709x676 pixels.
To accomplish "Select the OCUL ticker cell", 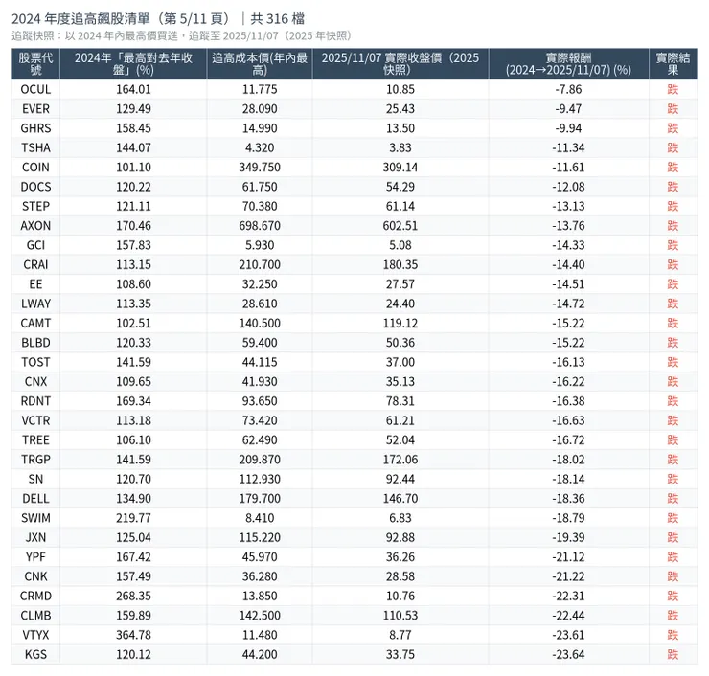I will coord(35,89).
